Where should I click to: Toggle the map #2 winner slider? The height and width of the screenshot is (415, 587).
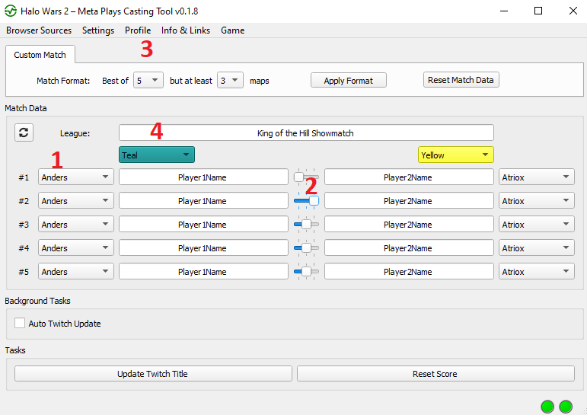306,201
